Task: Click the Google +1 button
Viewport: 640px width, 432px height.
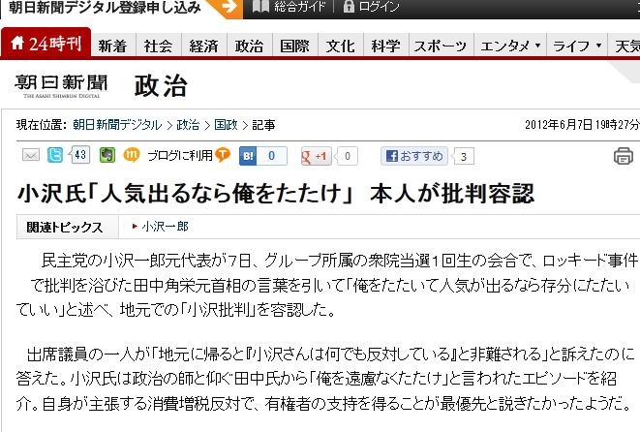Action: coord(315,156)
